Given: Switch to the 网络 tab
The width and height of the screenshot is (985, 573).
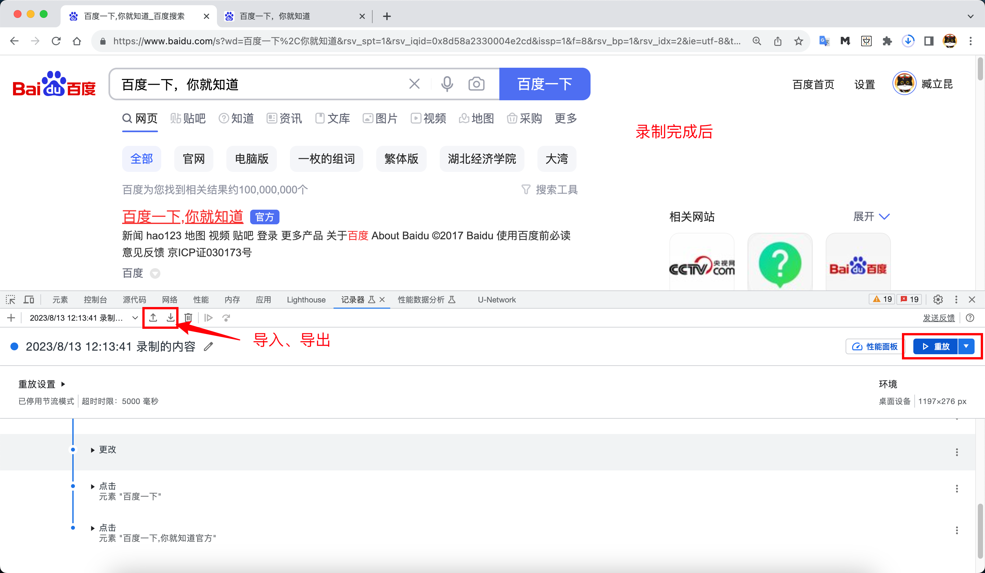Looking at the screenshot, I should (x=170, y=300).
